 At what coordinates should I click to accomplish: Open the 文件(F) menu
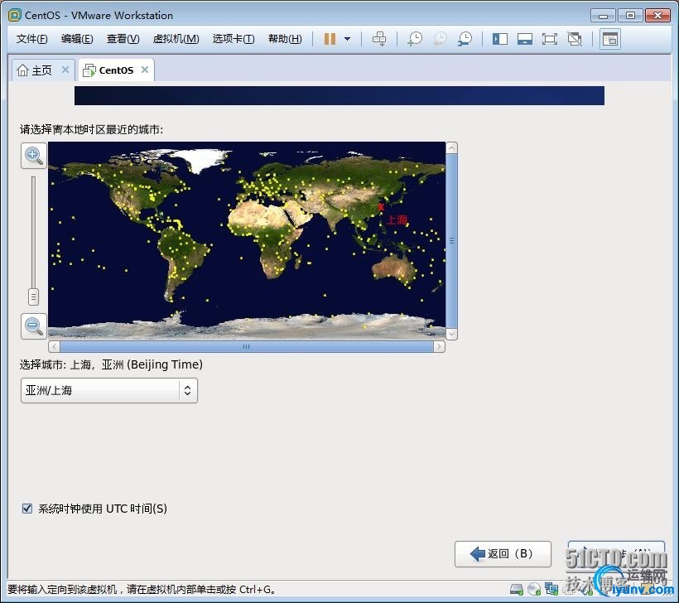[32, 39]
